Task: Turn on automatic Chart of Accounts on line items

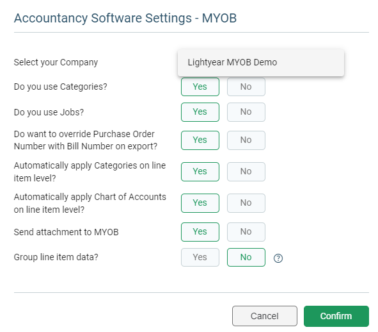Action: click(200, 203)
